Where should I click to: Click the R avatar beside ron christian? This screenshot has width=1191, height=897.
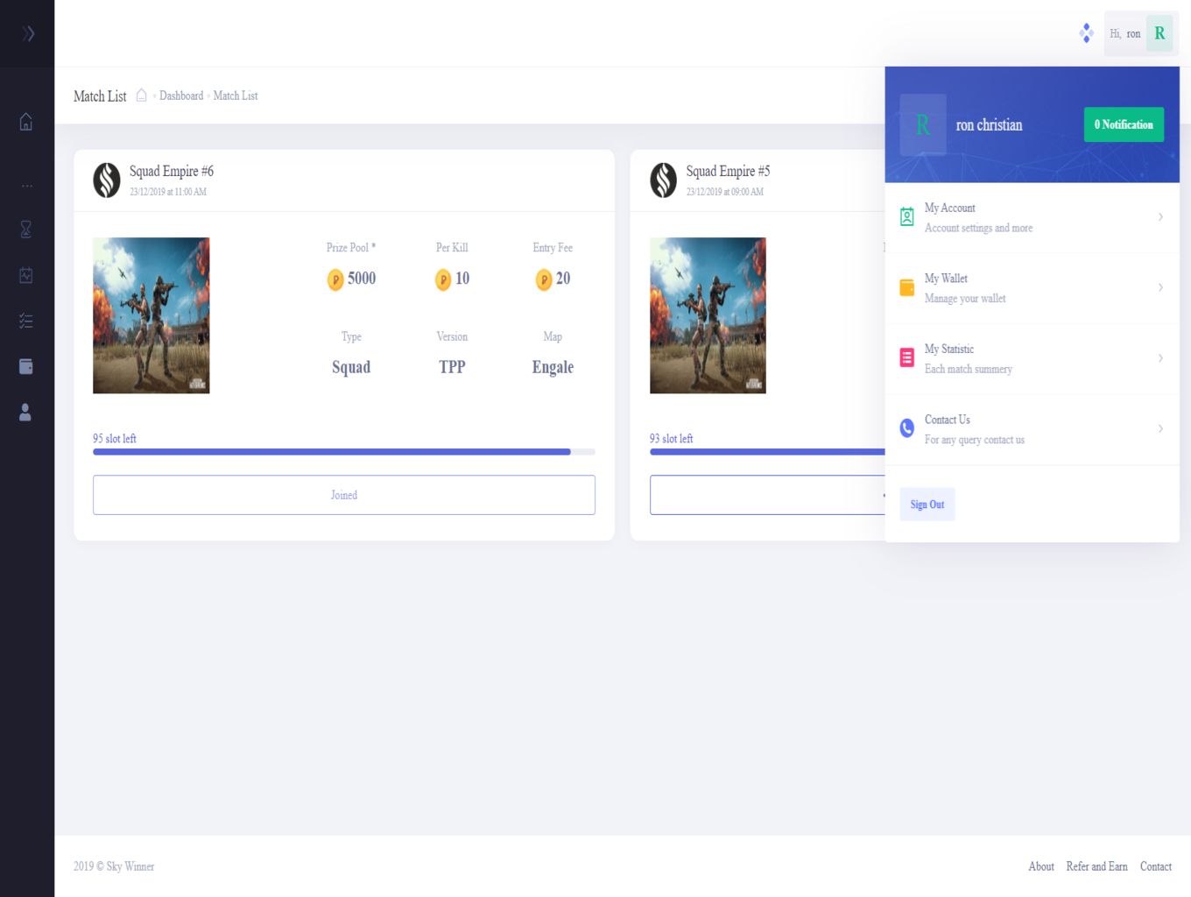click(x=923, y=124)
